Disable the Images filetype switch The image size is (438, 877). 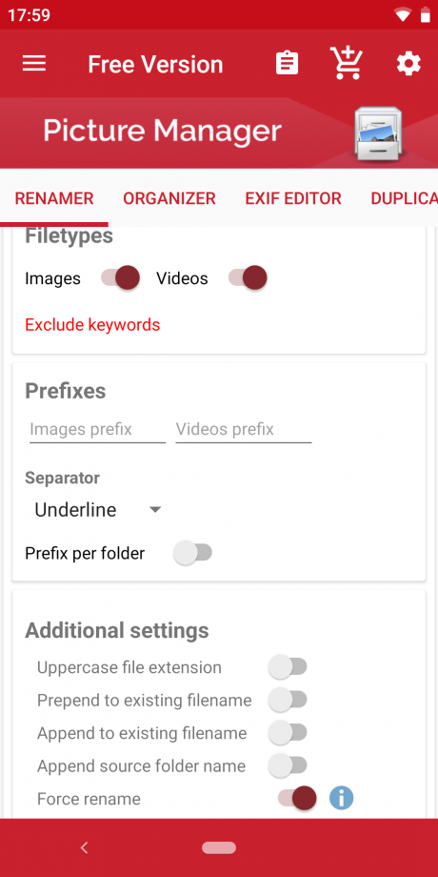[x=120, y=278]
